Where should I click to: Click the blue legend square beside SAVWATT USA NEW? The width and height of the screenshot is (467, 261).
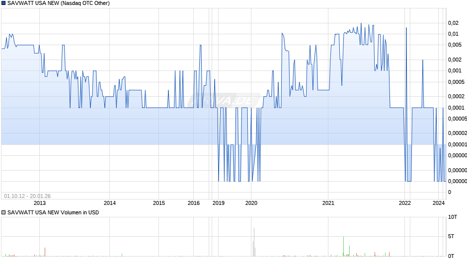click(3, 3)
